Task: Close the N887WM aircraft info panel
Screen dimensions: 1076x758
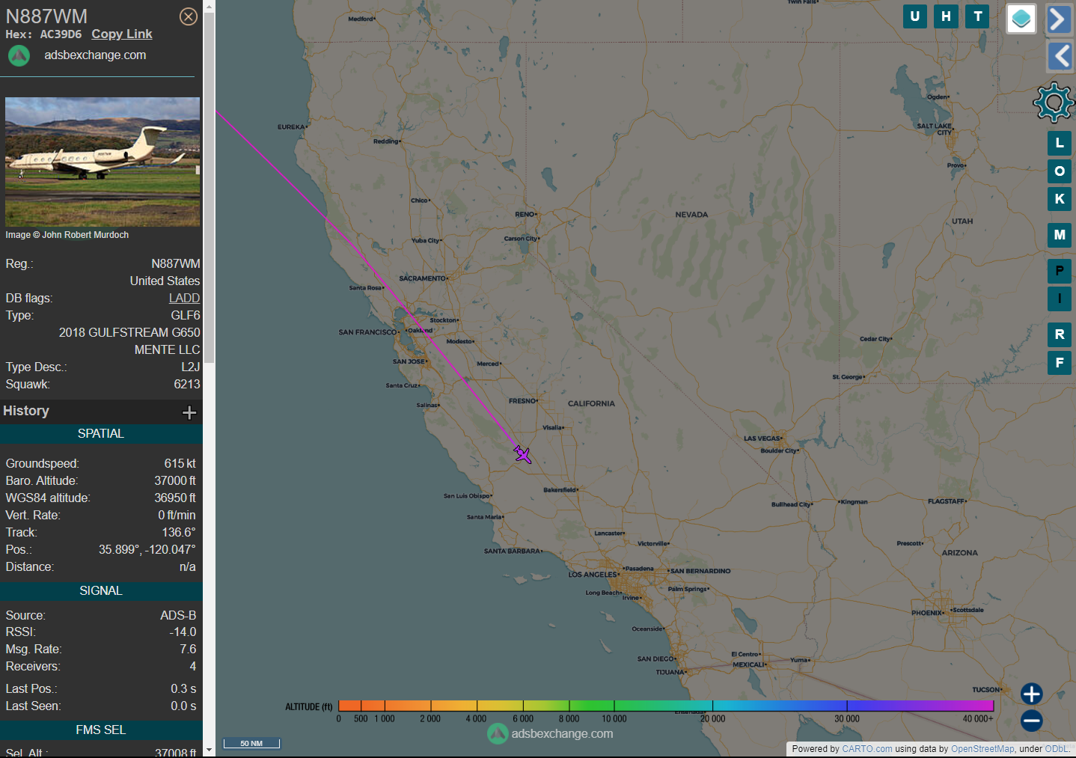Action: tap(189, 16)
